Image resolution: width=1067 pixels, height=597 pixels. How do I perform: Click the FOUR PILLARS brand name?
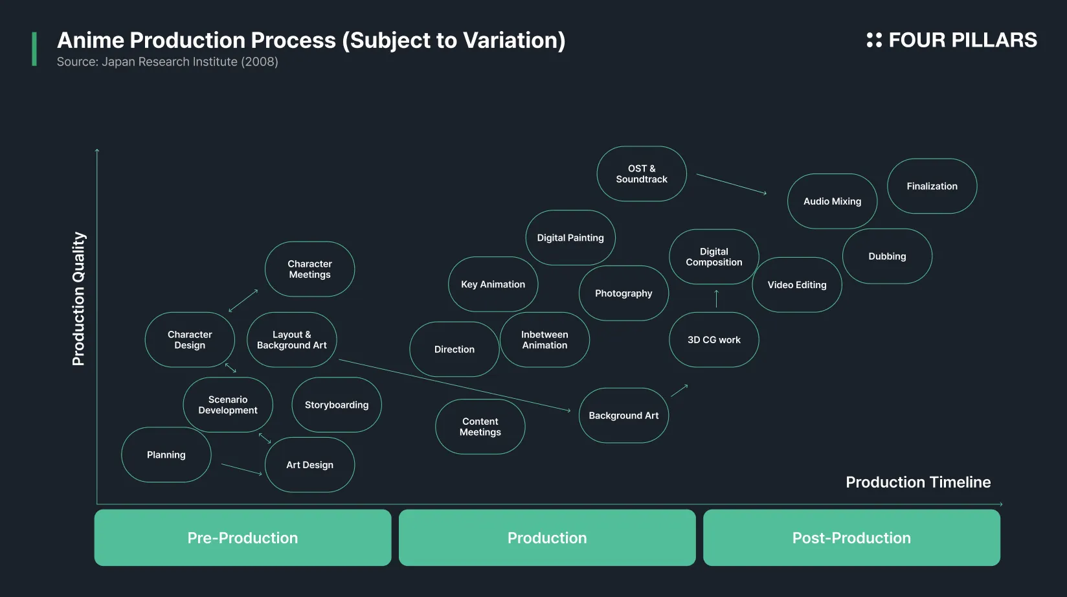pos(963,40)
